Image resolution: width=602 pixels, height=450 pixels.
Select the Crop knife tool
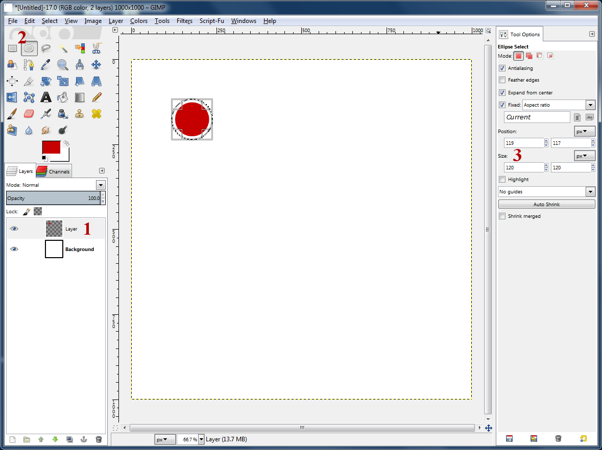[x=29, y=81]
